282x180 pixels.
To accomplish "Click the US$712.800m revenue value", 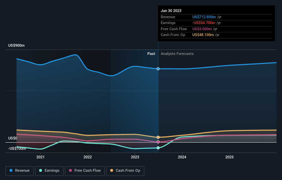I will coord(204,17).
